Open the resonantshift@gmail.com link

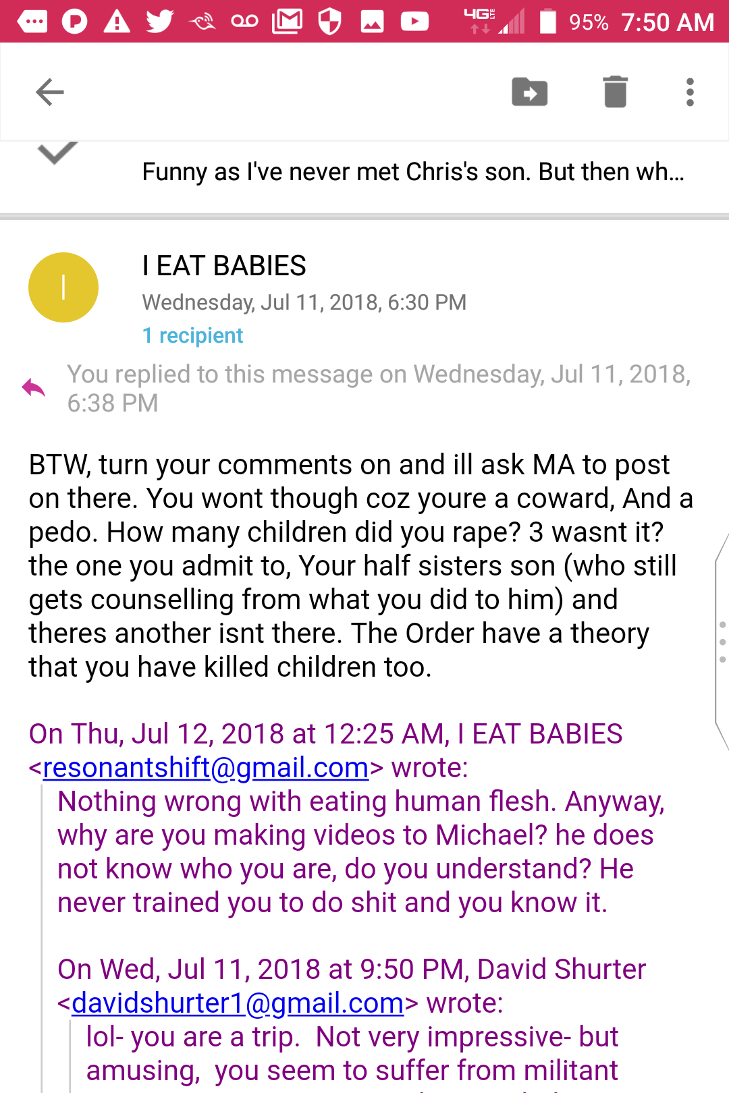(x=206, y=768)
